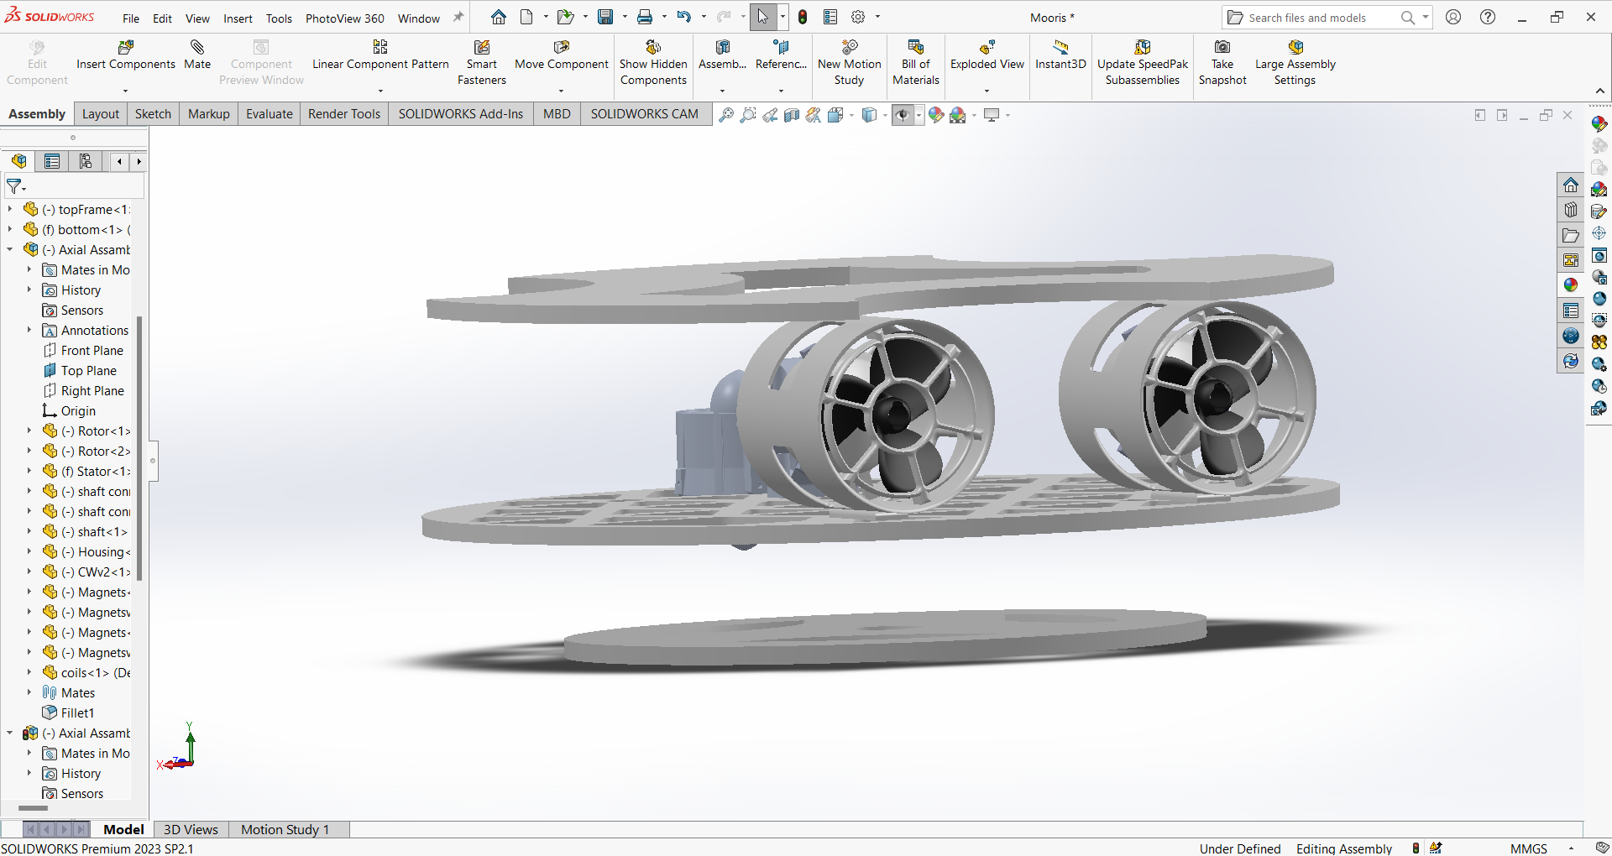Collapse the first Axial Assembly node
This screenshot has height=856, width=1612.
point(10,249)
